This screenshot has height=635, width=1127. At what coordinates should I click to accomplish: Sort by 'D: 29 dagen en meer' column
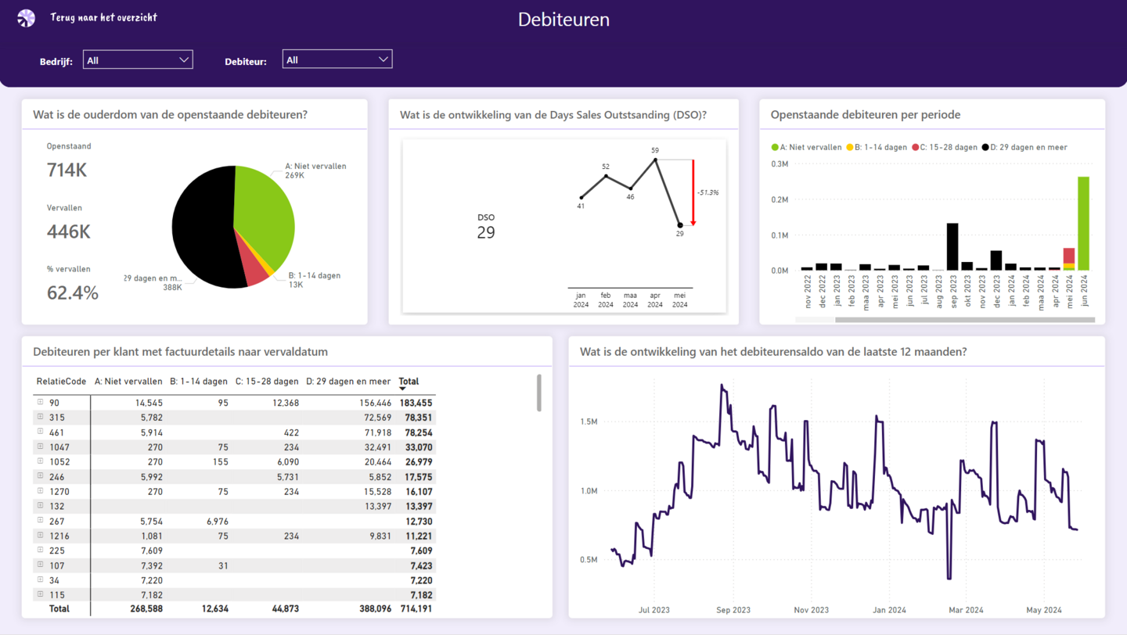pyautogui.click(x=347, y=382)
